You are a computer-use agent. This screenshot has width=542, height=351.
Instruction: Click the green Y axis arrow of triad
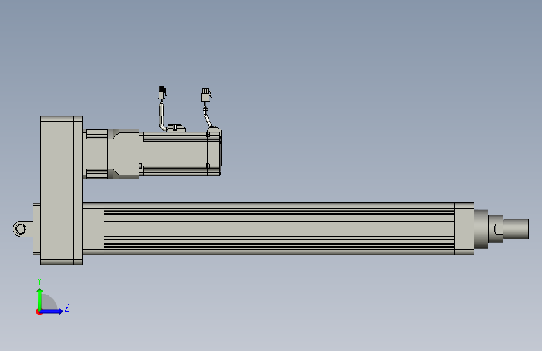[x=40, y=299]
